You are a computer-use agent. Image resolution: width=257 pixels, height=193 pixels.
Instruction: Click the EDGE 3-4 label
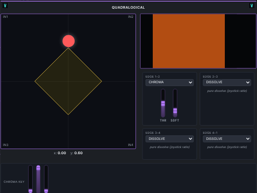[x=153, y=133]
